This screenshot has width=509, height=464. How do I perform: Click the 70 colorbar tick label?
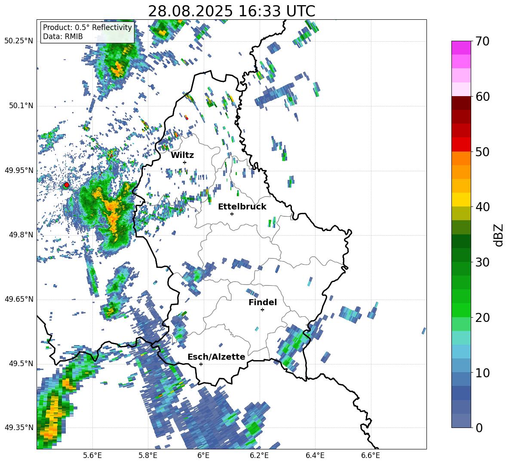click(x=482, y=41)
